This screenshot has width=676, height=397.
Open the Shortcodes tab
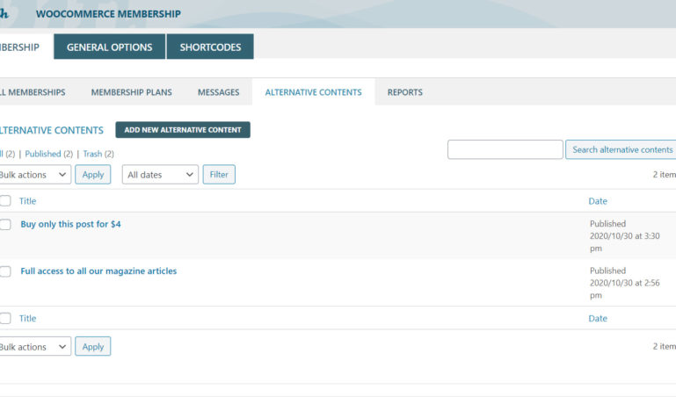pos(210,47)
